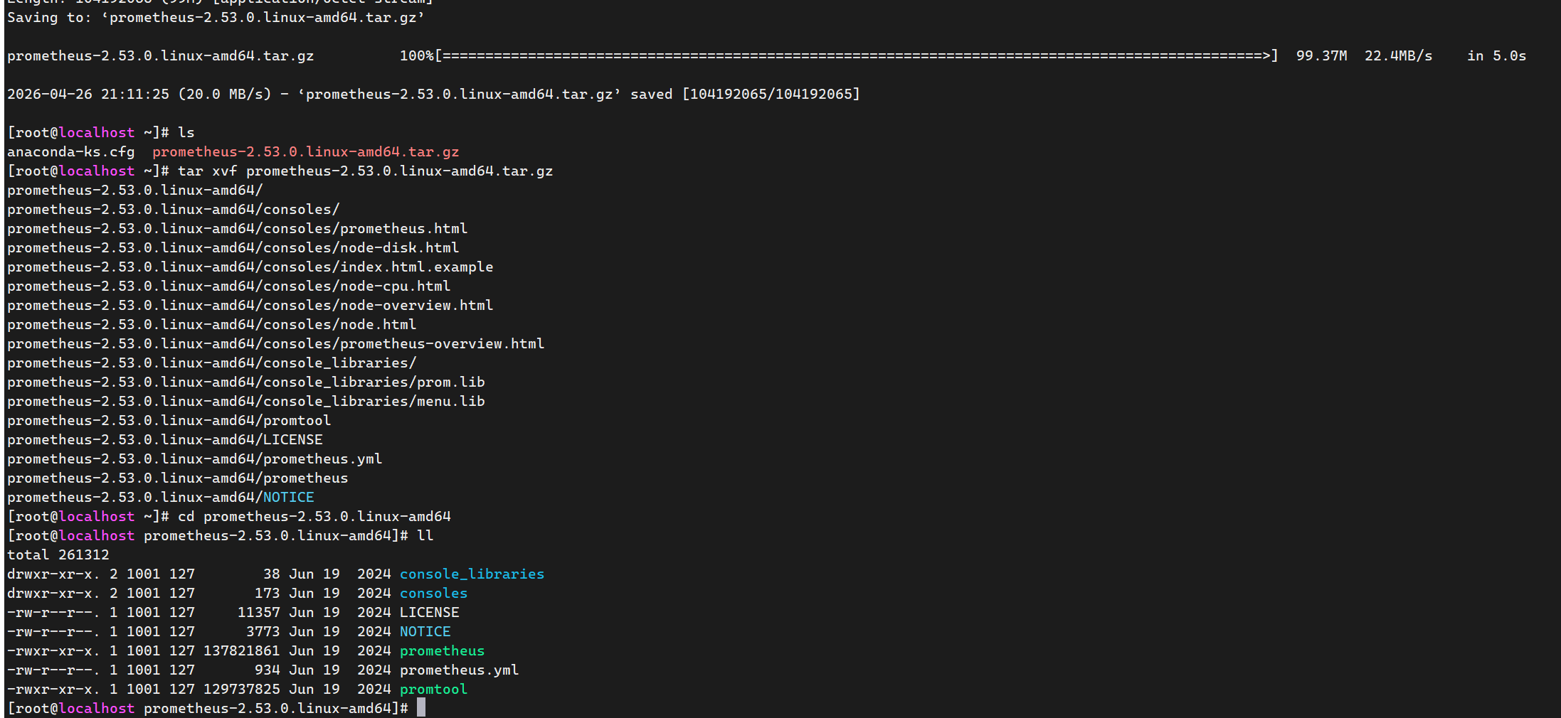Select the cyan NOTICE file name in ll listing

[x=425, y=632]
